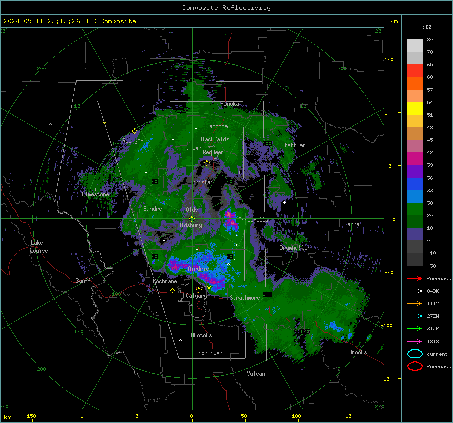This screenshot has height=423, width=453.
Task: Click the Sylvan city label
Action: tap(192, 148)
